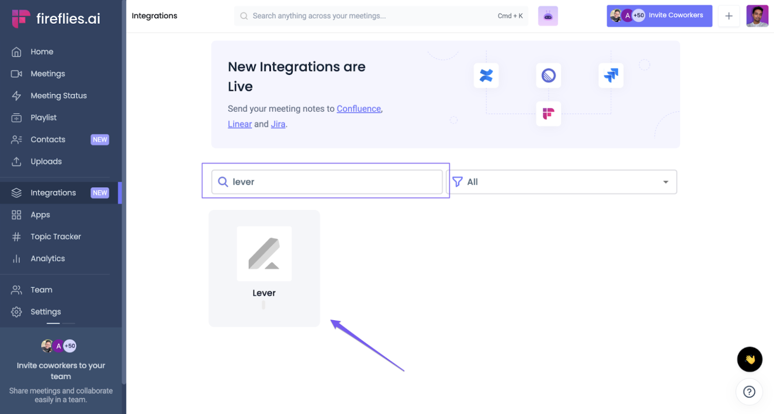Image resolution: width=774 pixels, height=414 pixels.
Task: Click the Cmd + K shortcut hint
Action: tap(510, 16)
